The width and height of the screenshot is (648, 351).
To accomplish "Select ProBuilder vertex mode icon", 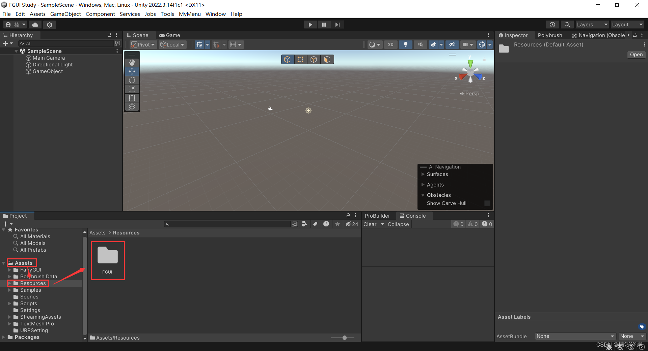I will 300,59.
